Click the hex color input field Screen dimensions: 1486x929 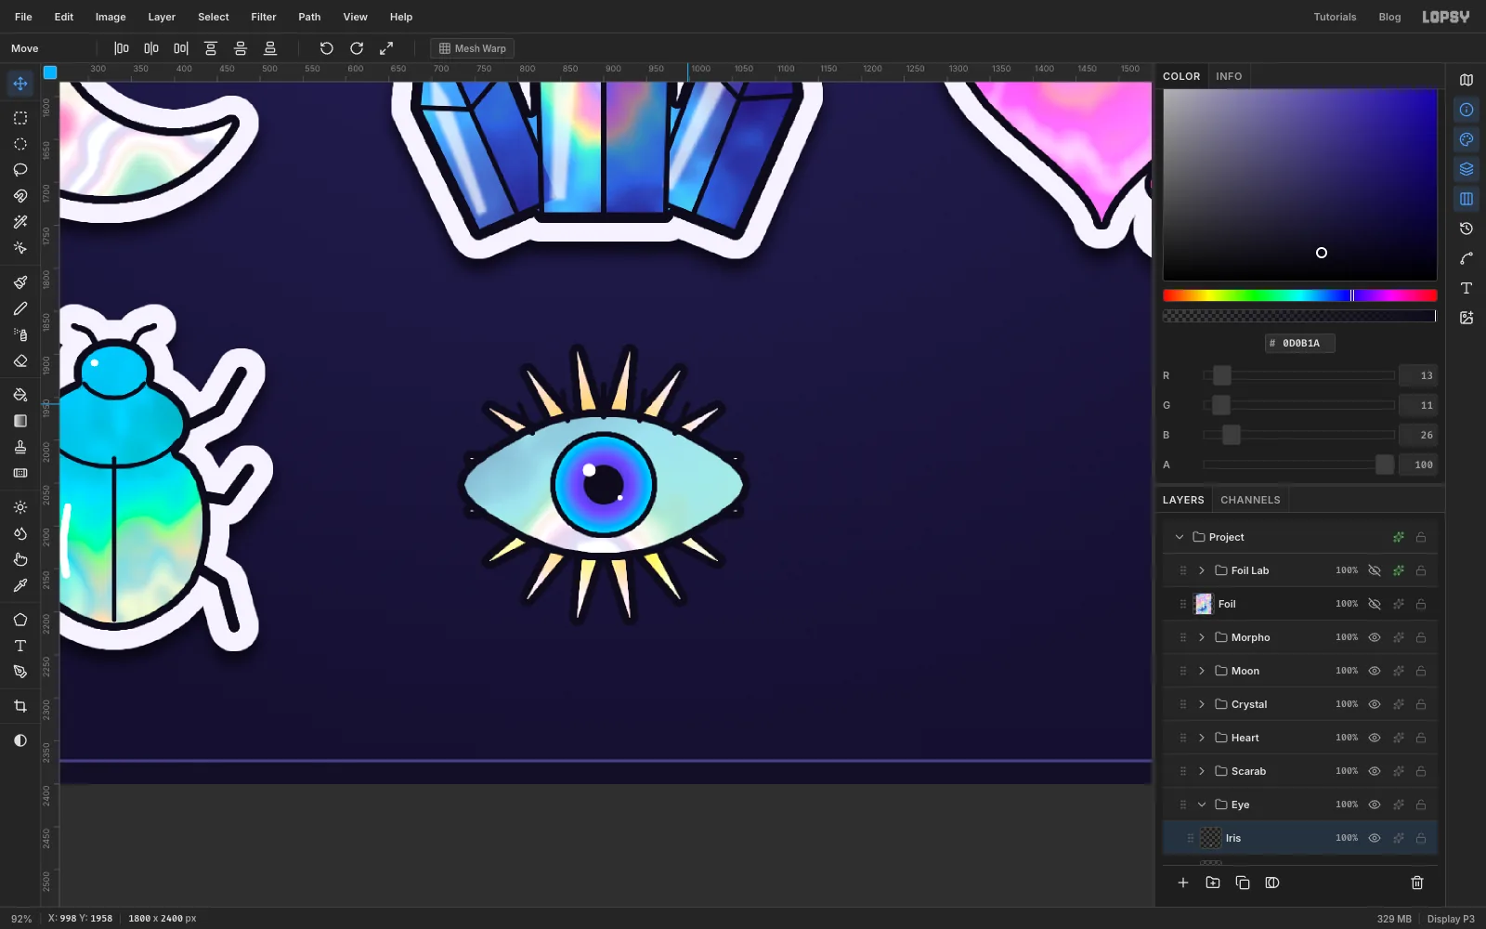1300,343
